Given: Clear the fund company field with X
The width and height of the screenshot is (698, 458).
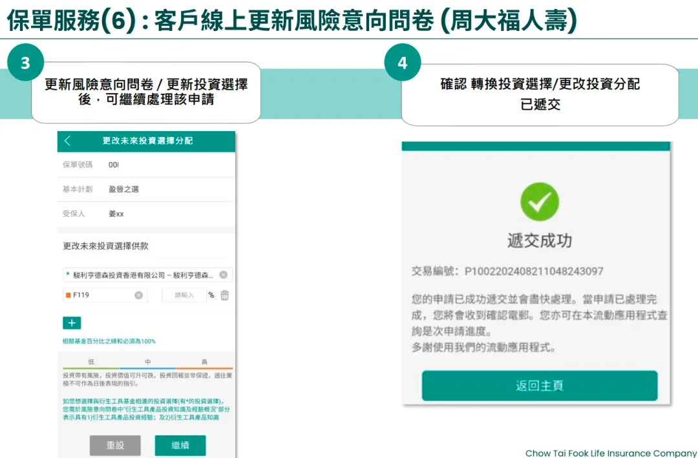Looking at the screenshot, I should 224,275.
